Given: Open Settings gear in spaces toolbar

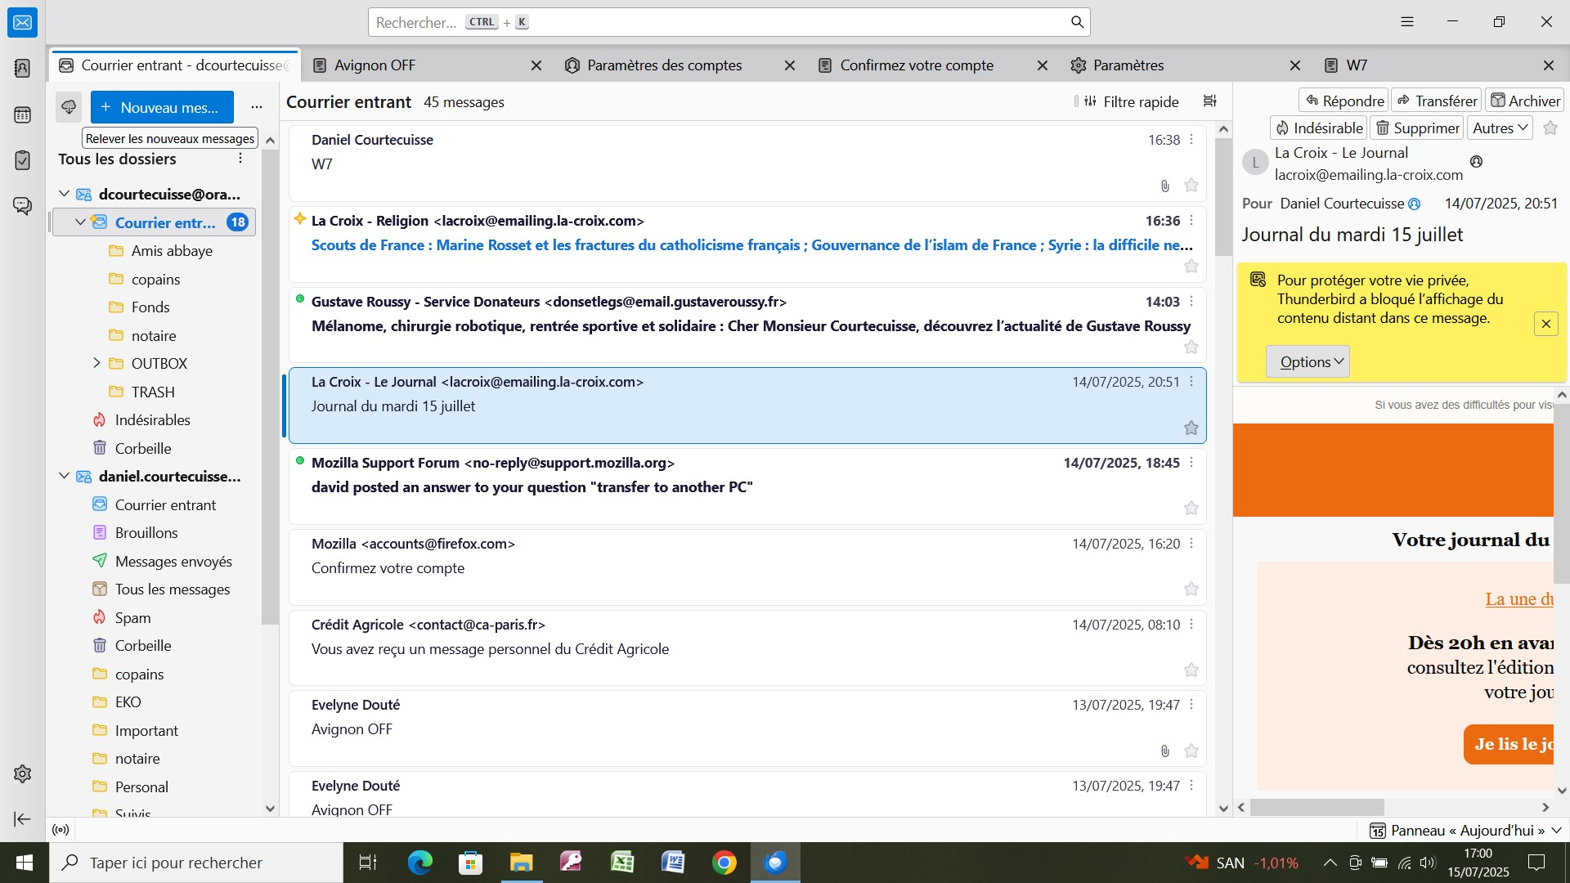Looking at the screenshot, I should coord(22,773).
